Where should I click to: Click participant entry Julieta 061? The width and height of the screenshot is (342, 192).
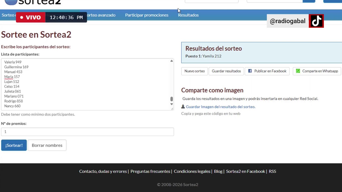tap(13, 91)
